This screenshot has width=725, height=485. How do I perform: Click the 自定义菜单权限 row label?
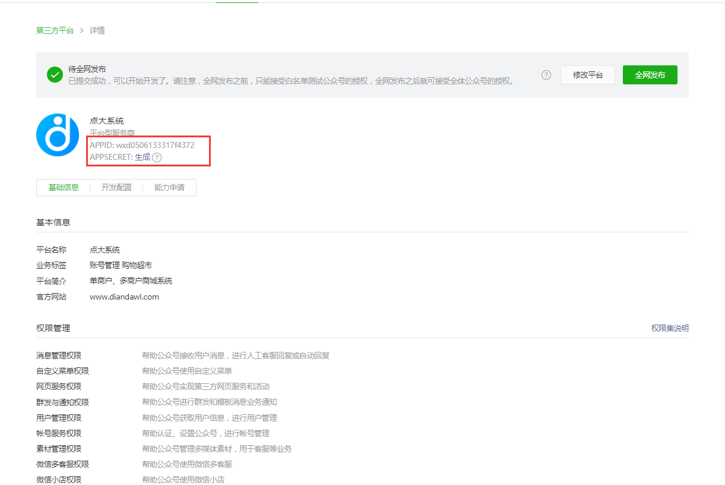pos(62,371)
